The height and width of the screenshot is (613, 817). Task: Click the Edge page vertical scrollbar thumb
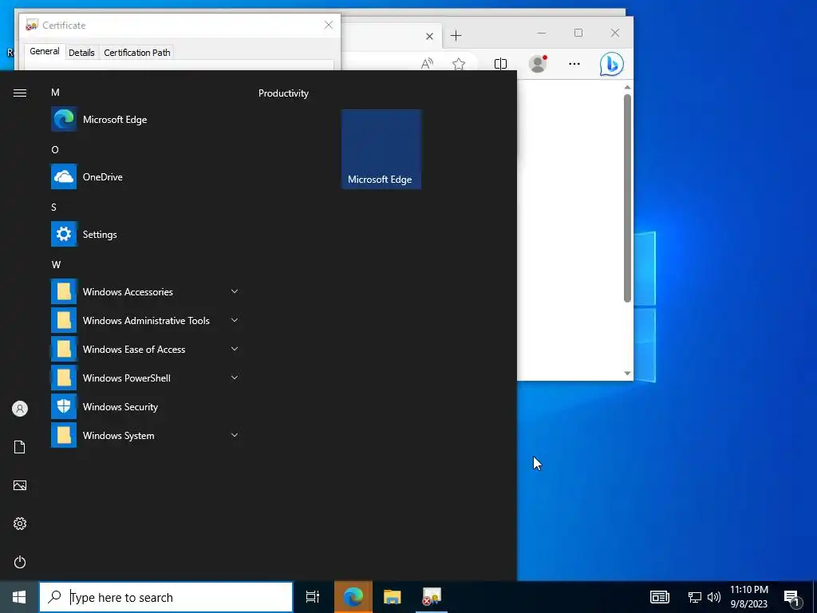[627, 198]
